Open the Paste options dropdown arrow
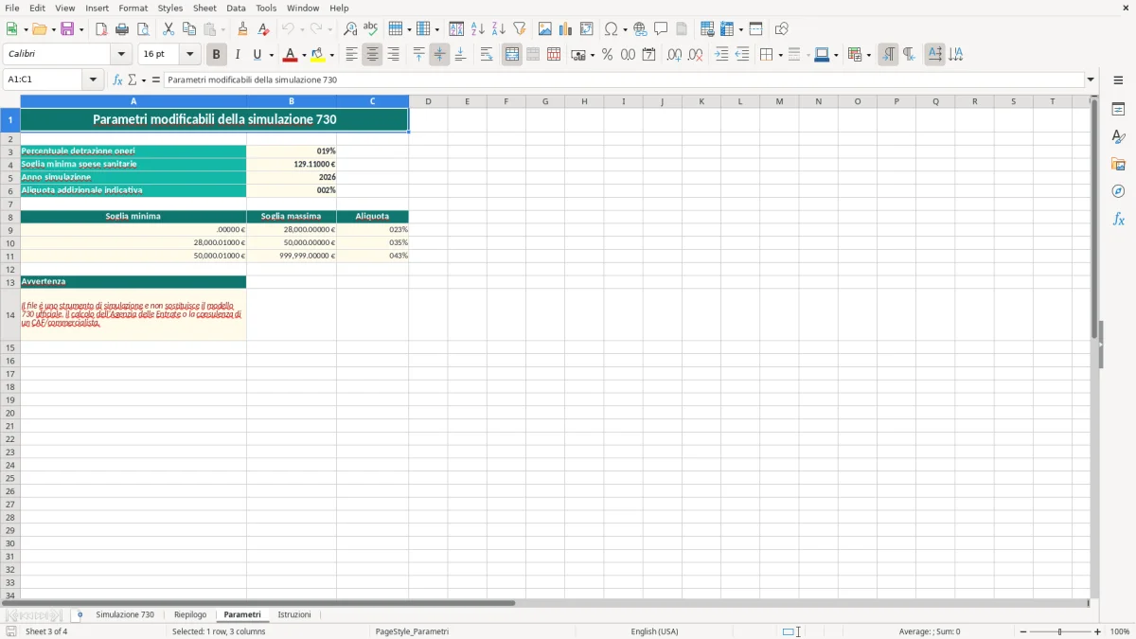The width and height of the screenshot is (1136, 639). point(222,29)
